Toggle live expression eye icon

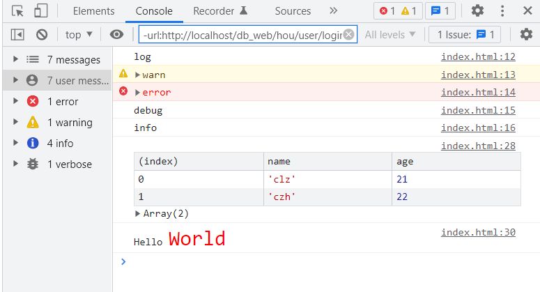point(117,34)
